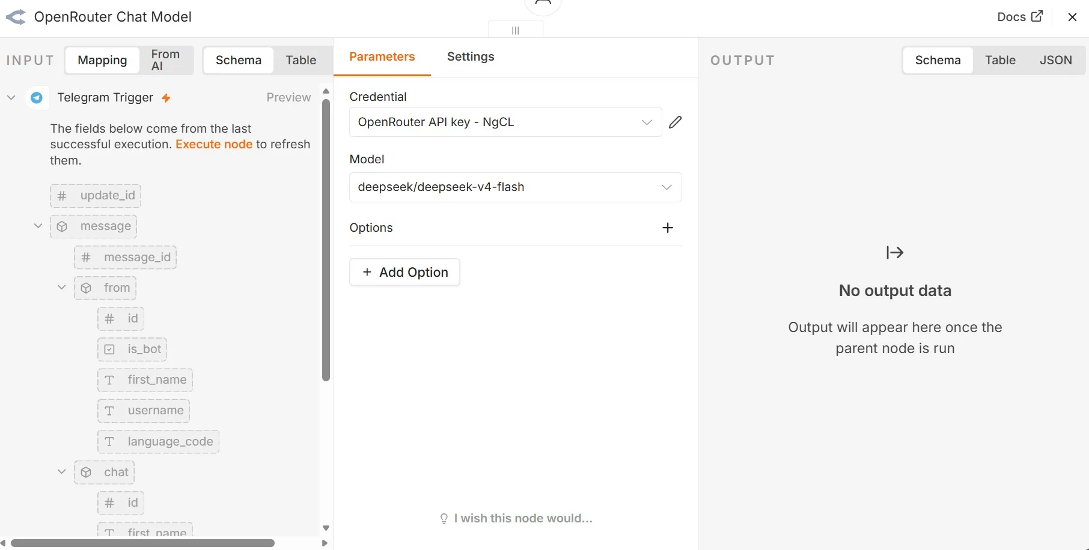Open the Model dropdown
1089x550 pixels.
pos(516,187)
